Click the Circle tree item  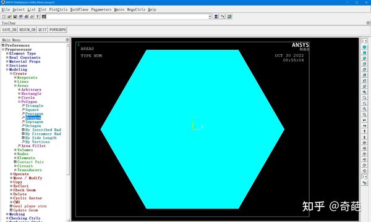(x=28, y=97)
